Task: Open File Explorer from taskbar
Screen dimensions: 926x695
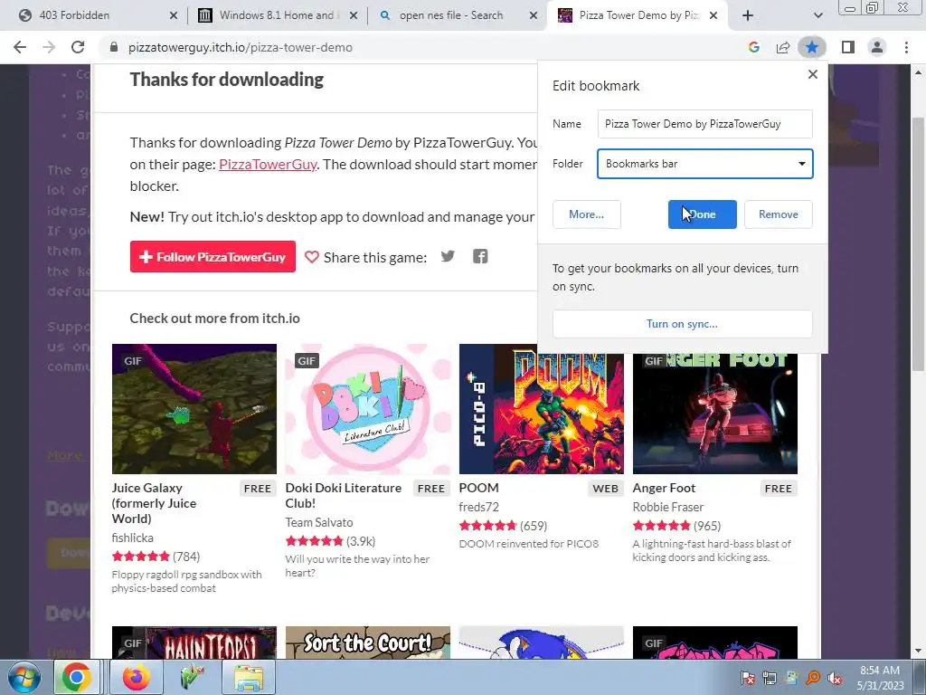Action: (250, 677)
